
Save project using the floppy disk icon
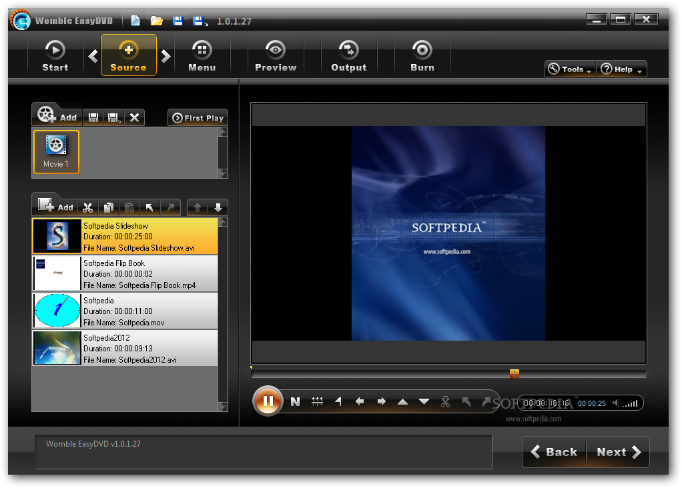click(178, 21)
